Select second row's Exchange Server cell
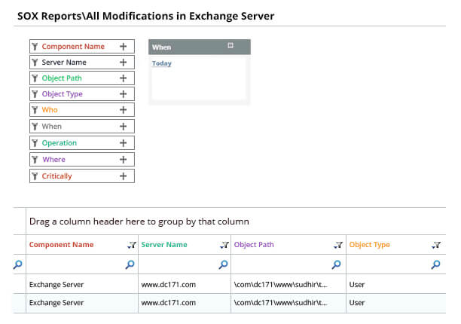Viewport: 461px width, 324px height. coord(82,303)
